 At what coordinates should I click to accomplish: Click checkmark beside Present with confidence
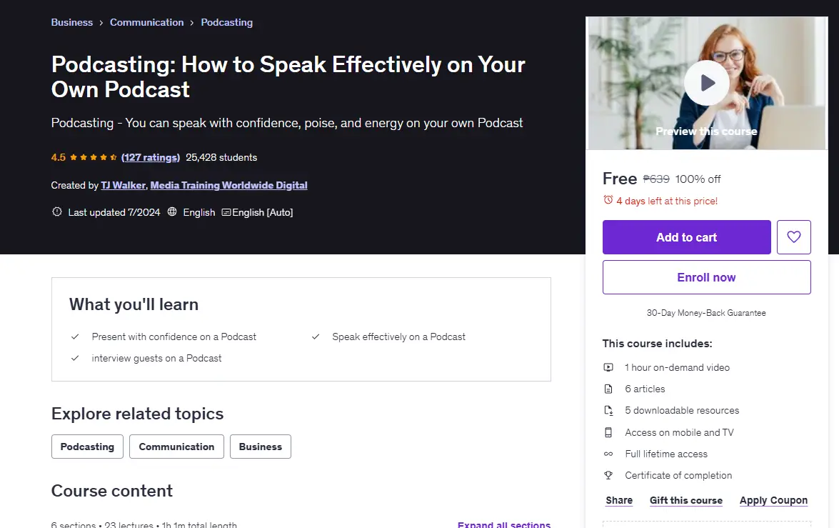click(x=75, y=337)
